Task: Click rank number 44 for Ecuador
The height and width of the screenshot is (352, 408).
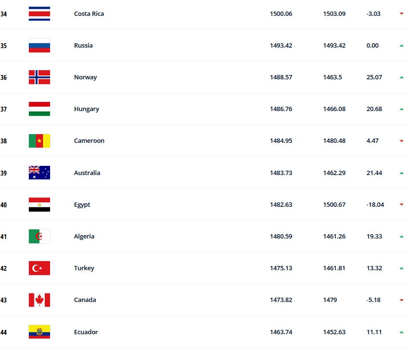Action: pyautogui.click(x=3, y=332)
